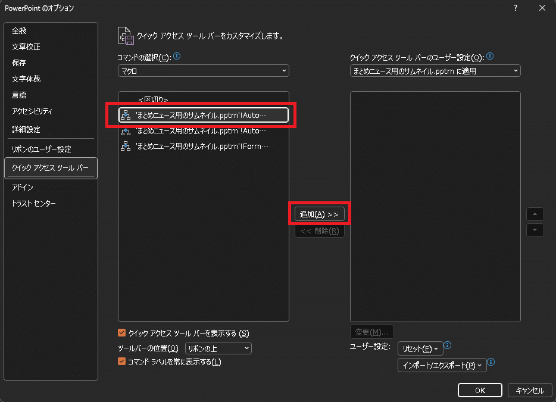Select クイック アクセス ツール バー in the sidebar
The image size is (556, 402).
tap(51, 168)
